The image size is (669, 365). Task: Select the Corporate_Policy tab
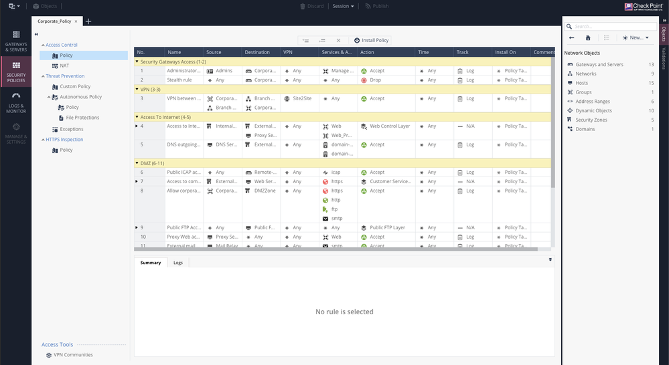click(54, 21)
